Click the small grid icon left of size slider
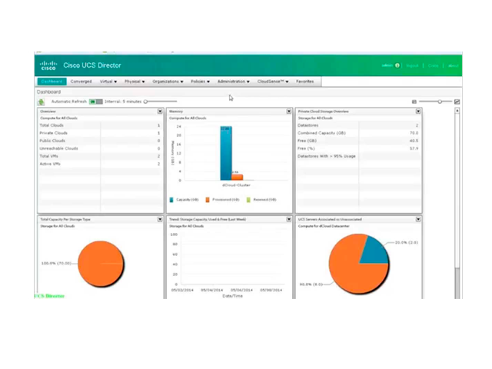This screenshot has height=369, width=492. click(x=414, y=101)
